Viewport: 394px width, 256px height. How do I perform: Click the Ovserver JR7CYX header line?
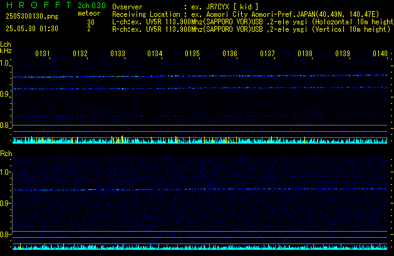(x=185, y=7)
